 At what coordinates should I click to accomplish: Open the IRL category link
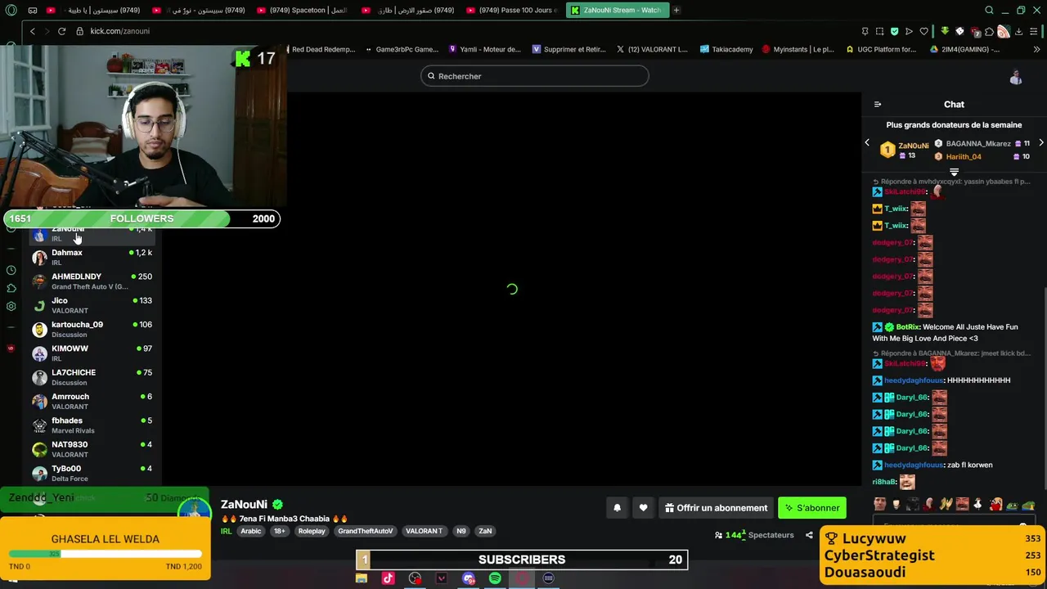click(x=227, y=531)
